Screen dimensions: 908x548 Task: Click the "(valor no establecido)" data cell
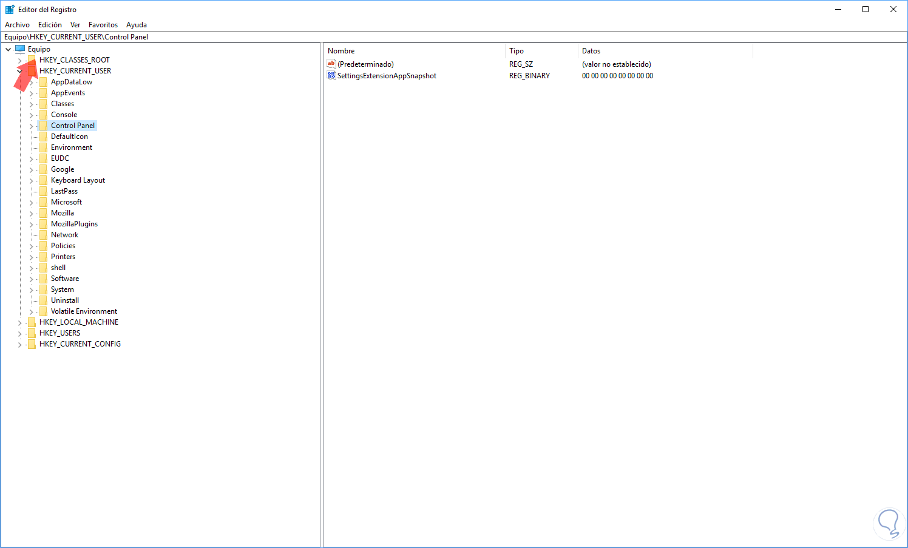point(617,64)
